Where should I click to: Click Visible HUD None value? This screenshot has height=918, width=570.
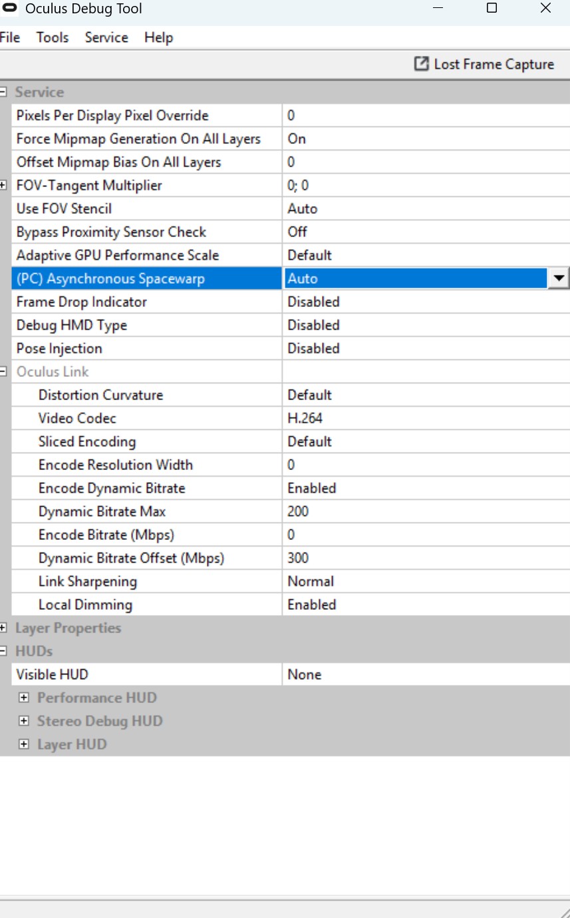click(426, 674)
